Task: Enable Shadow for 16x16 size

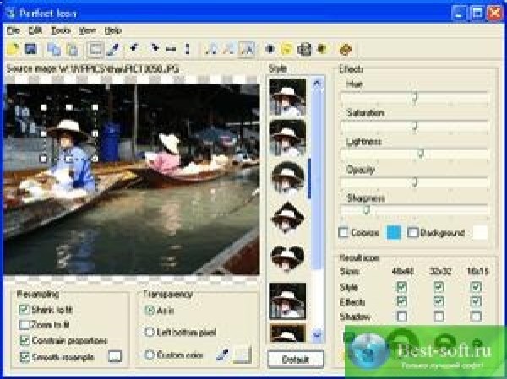Action: tap(476, 316)
